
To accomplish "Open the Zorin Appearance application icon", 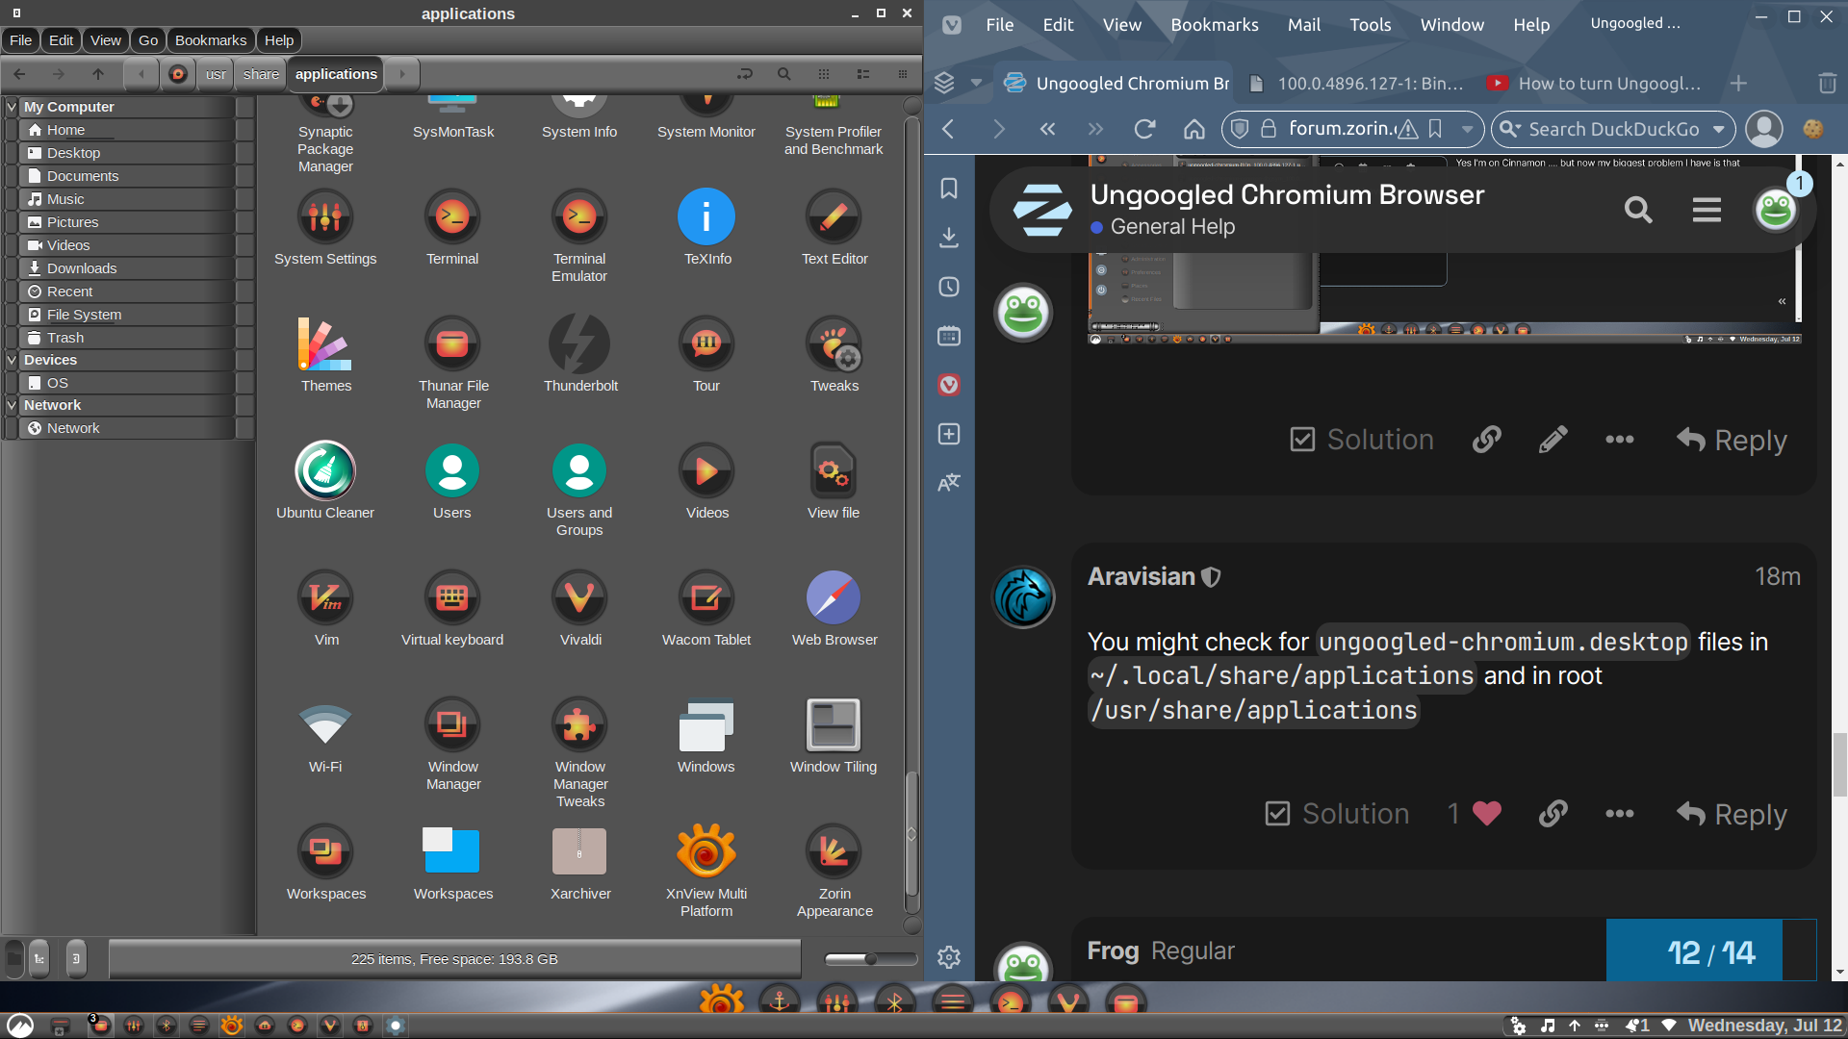I will 834,851.
